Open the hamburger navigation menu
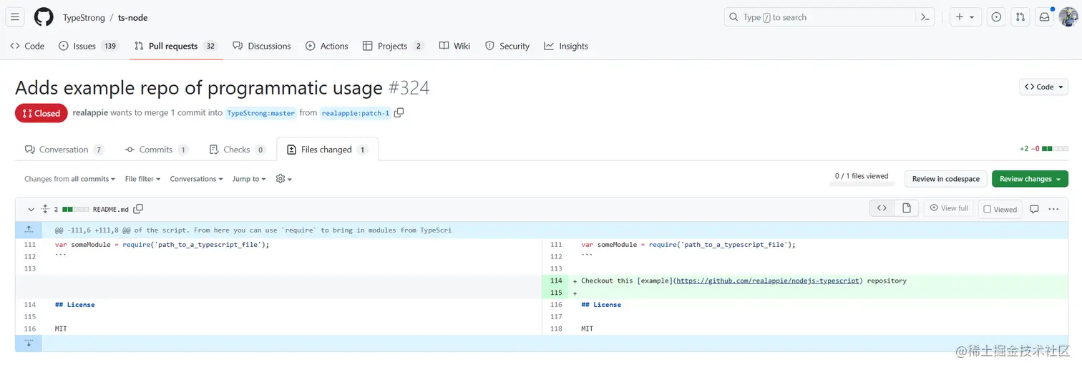The width and height of the screenshot is (1082, 370). pos(15,17)
